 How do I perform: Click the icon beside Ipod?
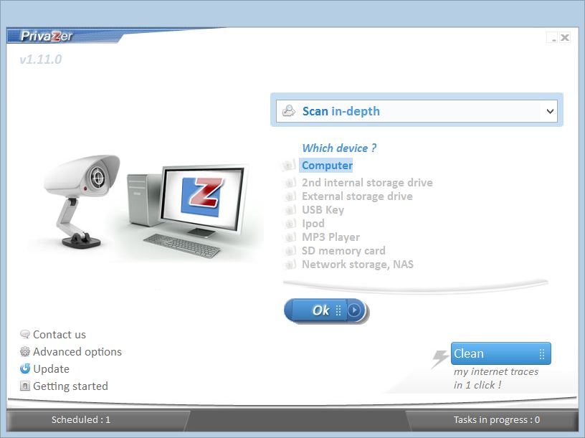(290, 224)
